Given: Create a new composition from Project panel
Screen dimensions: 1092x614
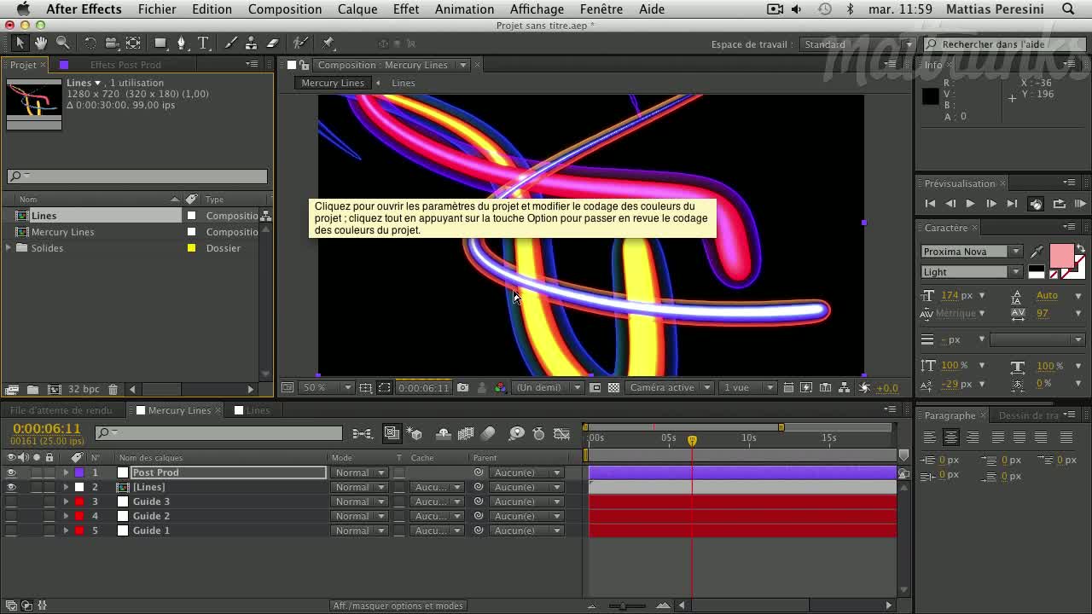Looking at the screenshot, I should pyautogui.click(x=54, y=389).
